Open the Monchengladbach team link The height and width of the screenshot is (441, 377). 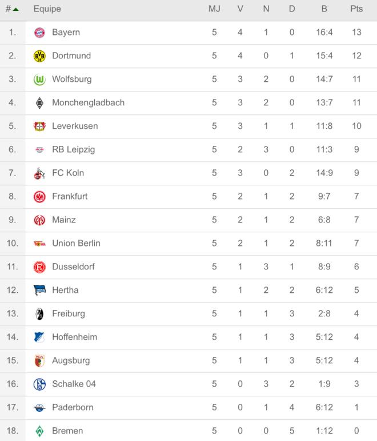88,103
